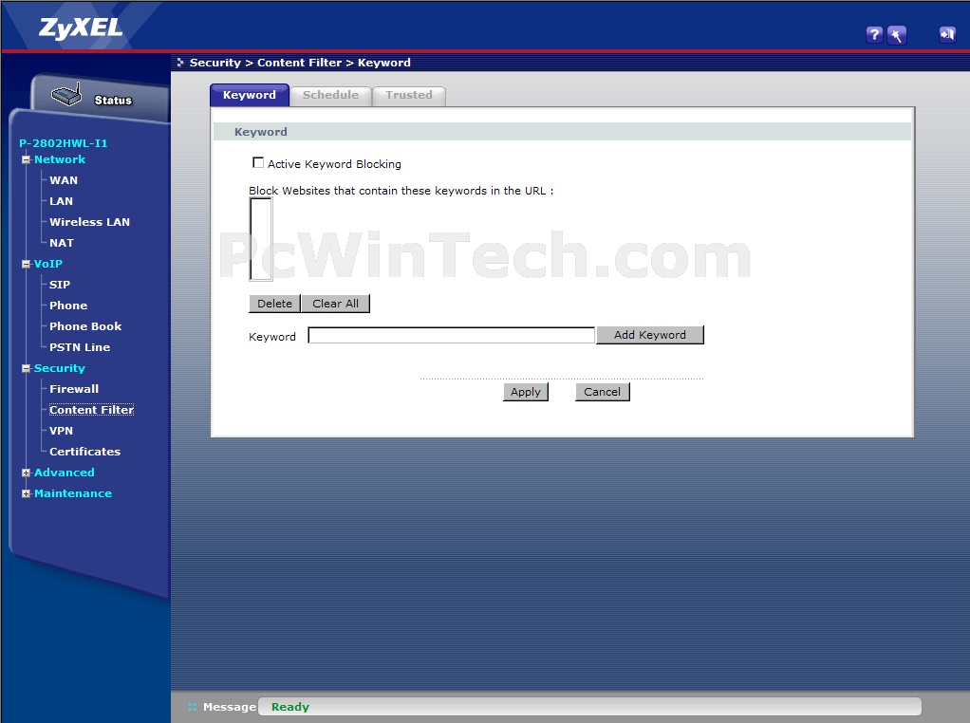Viewport: 970px width, 723px height.
Task: Cancel the keyword changes
Action: (602, 392)
